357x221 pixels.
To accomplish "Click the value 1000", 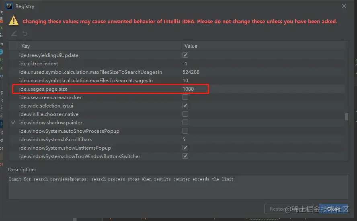I will [188, 89].
